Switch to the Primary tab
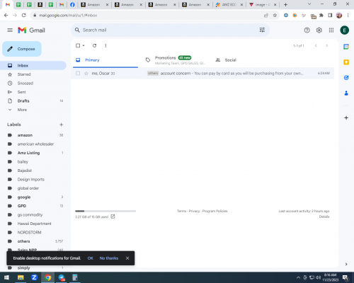Image resolution: width=354 pixels, height=283 pixels. (105, 60)
